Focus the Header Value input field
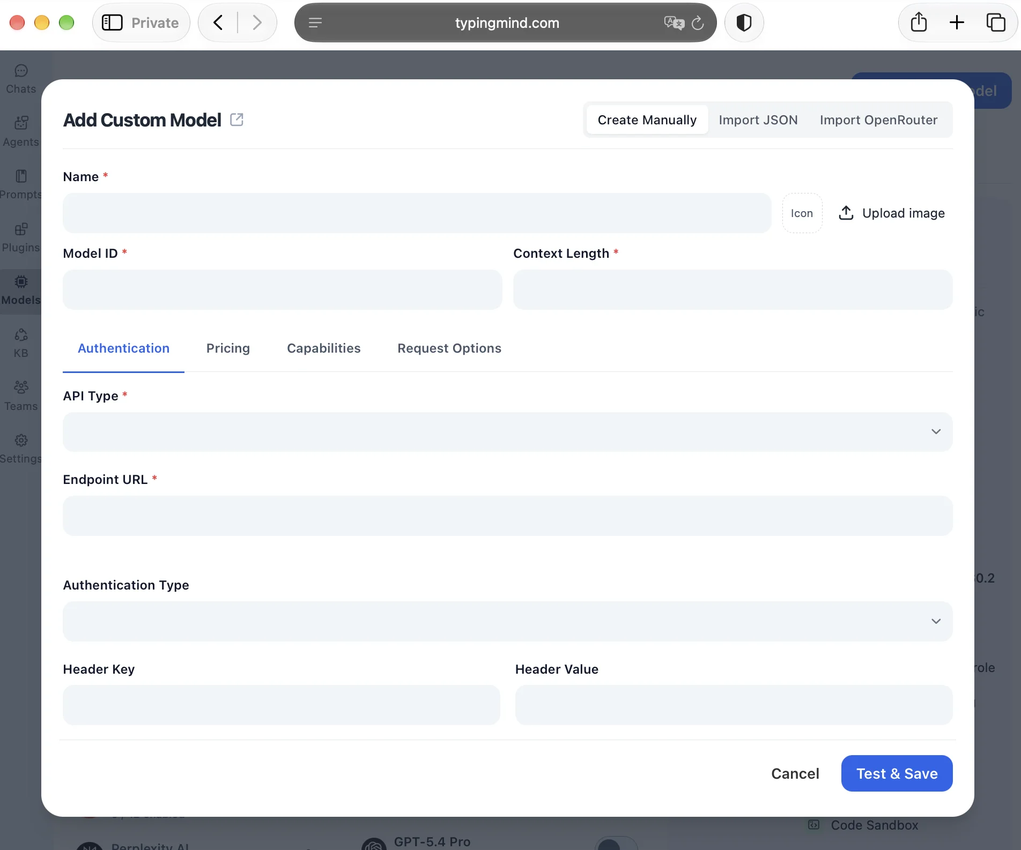This screenshot has width=1021, height=850. click(x=734, y=705)
